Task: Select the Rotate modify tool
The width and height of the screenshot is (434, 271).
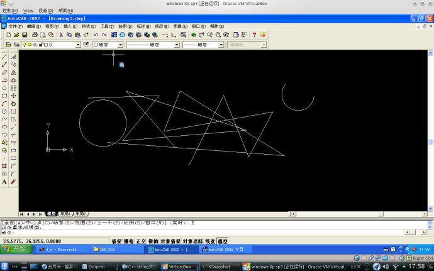Action: [x=14, y=104]
